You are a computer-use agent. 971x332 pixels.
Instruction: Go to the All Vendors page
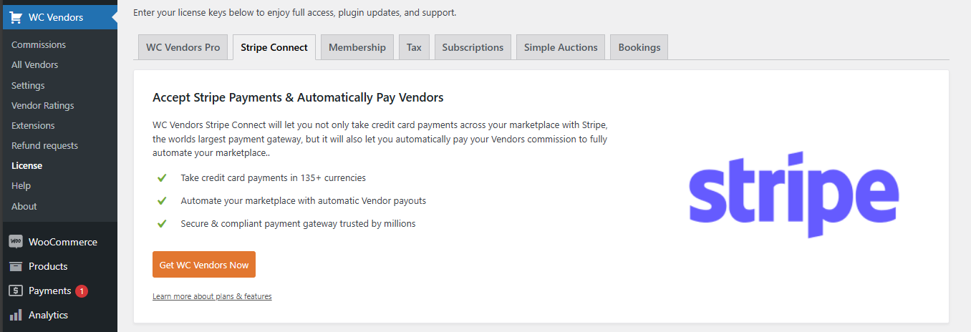tap(35, 64)
